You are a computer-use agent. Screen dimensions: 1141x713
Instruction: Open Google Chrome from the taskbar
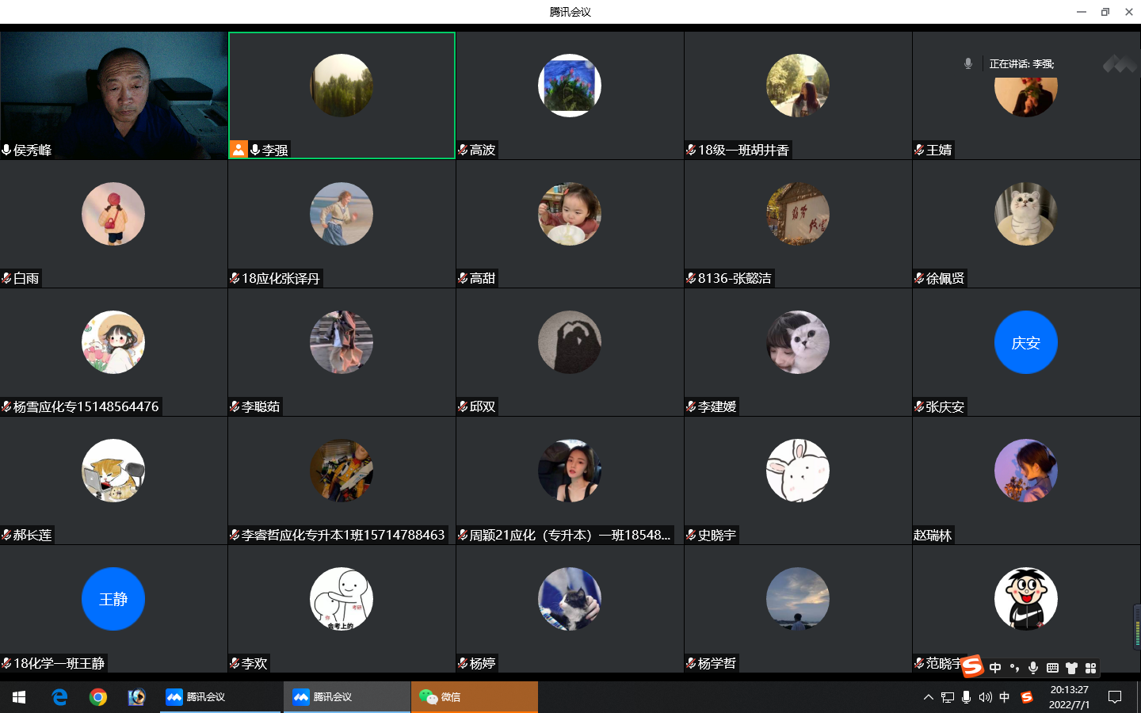tap(98, 697)
